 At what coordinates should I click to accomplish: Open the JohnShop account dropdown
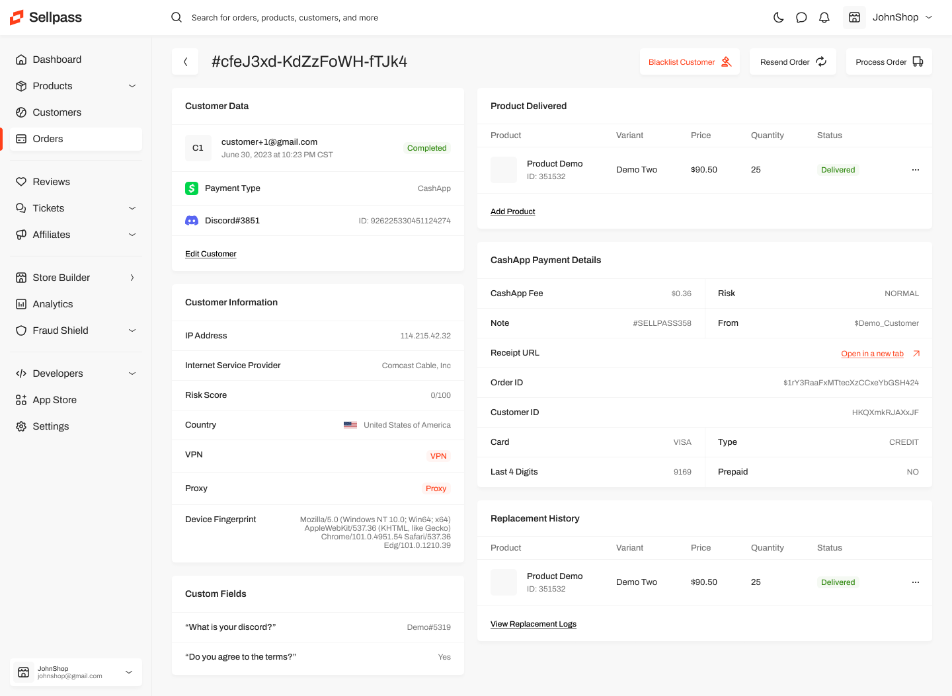point(902,17)
